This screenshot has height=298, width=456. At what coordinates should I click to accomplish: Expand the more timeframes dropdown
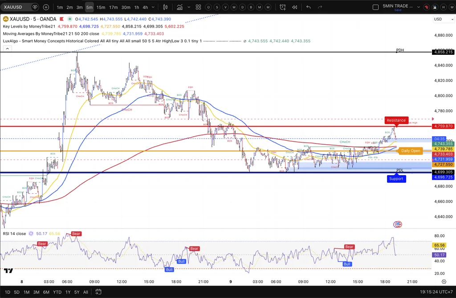click(x=153, y=7)
